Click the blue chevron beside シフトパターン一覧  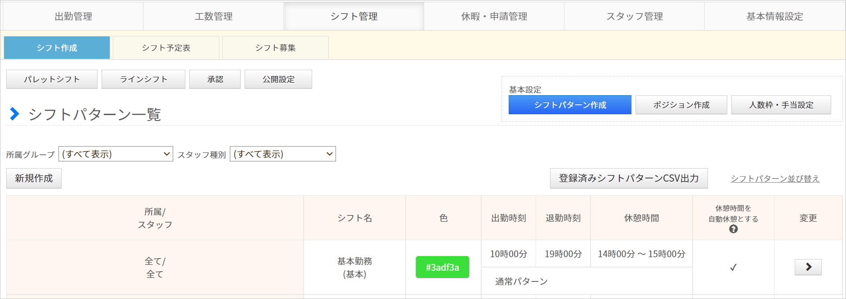click(x=14, y=114)
